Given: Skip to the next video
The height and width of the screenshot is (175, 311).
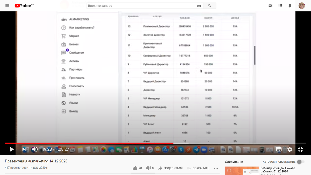Looking at the screenshot, I should click(x=24, y=149).
